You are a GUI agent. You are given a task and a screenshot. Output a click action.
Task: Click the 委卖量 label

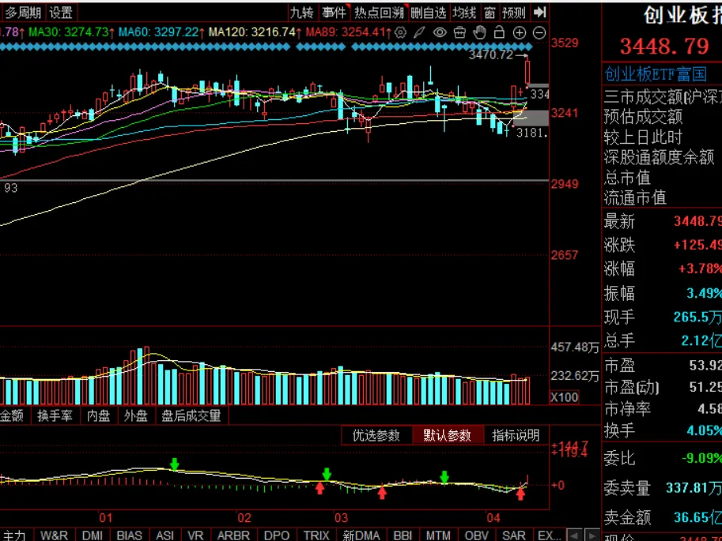[x=627, y=488]
